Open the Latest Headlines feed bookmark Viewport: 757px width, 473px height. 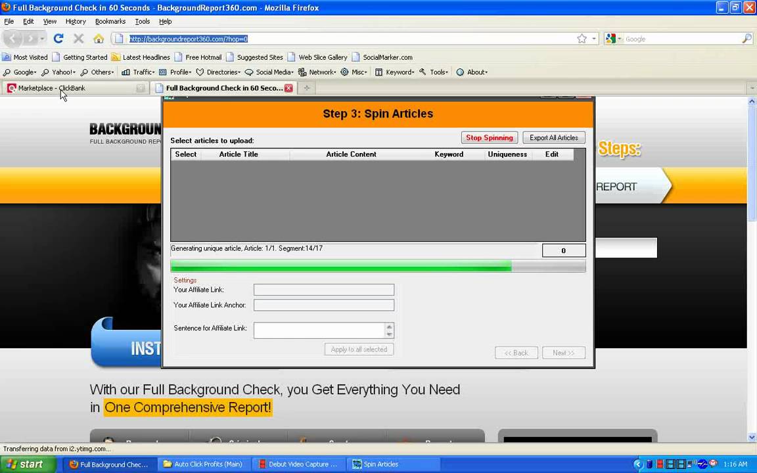[141, 57]
